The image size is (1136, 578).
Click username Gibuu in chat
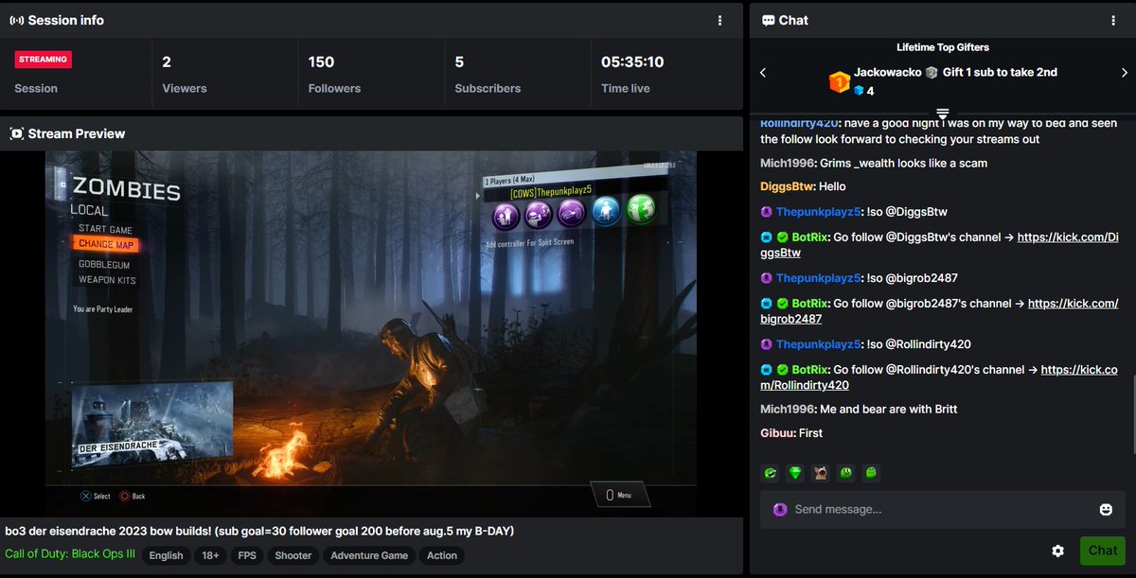[x=778, y=432]
